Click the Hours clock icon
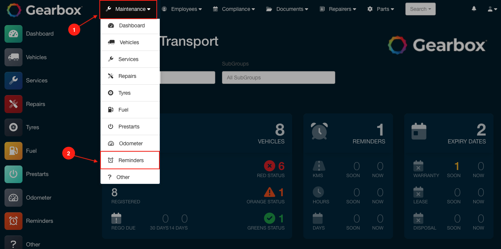 point(318,192)
